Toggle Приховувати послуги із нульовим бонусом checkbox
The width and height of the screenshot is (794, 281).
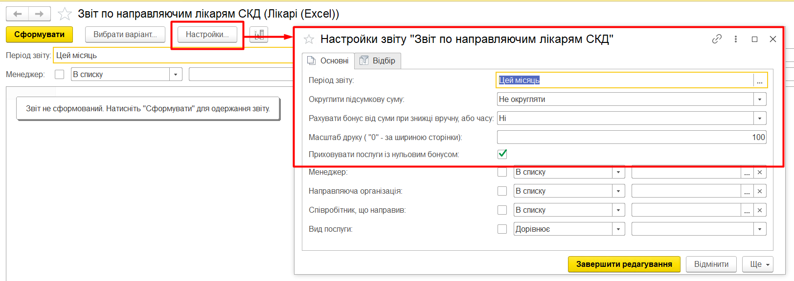[502, 154]
